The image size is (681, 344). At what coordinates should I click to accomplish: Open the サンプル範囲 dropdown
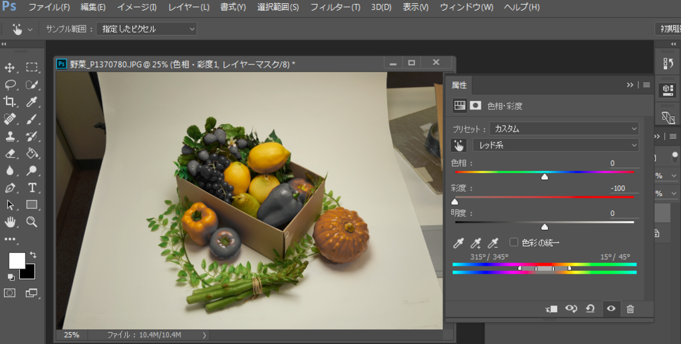(x=146, y=29)
